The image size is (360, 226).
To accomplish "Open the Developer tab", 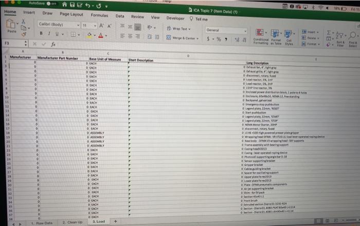I will tap(175, 18).
